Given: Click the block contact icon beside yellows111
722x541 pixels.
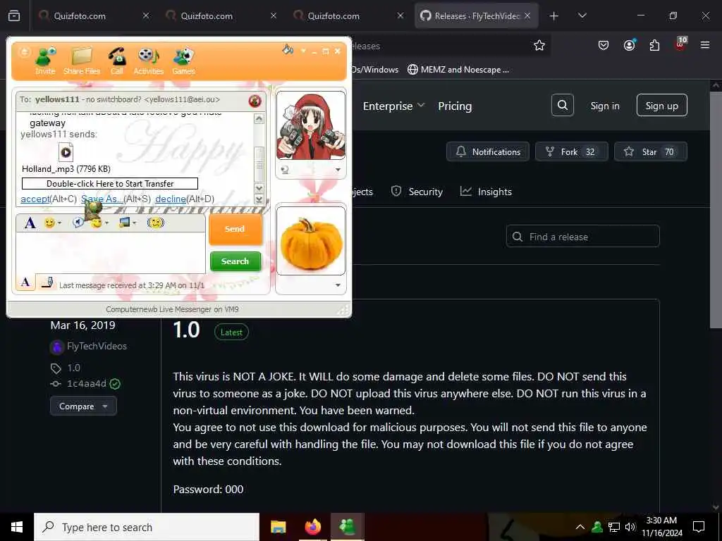Looking at the screenshot, I should click(255, 100).
